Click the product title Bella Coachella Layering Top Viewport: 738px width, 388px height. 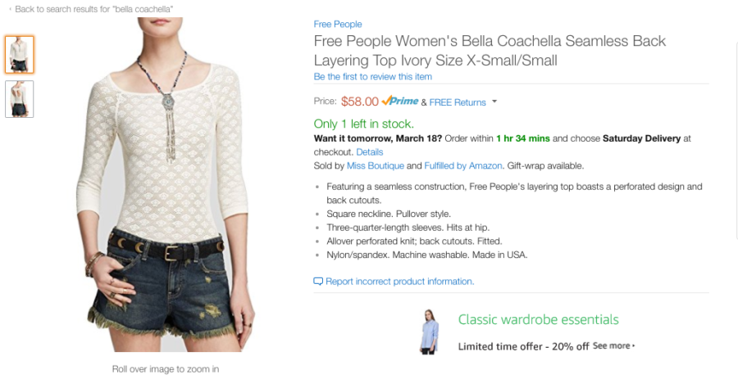tap(490, 50)
